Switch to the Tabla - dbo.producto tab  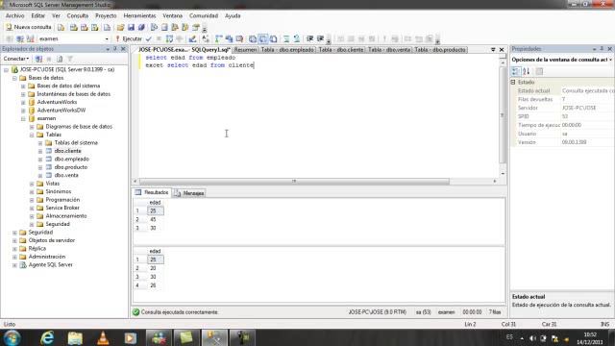(x=440, y=50)
